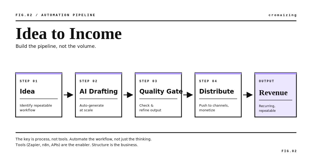Click the arrow pointing to the Revenue box
Image resolution: width=312 pixels, height=156 pixels.
(248, 95)
